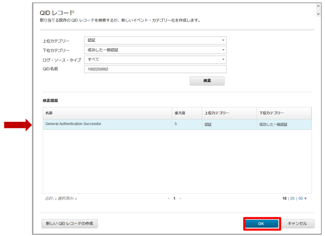Viewport: 325px width, 236px height.
Task: Go to the previous results page arrow
Action: [x=169, y=199]
